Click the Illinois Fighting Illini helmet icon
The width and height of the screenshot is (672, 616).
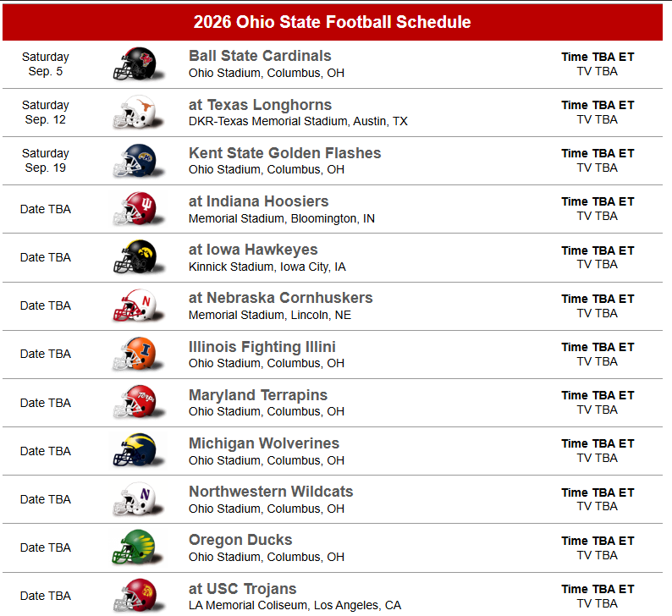134,354
